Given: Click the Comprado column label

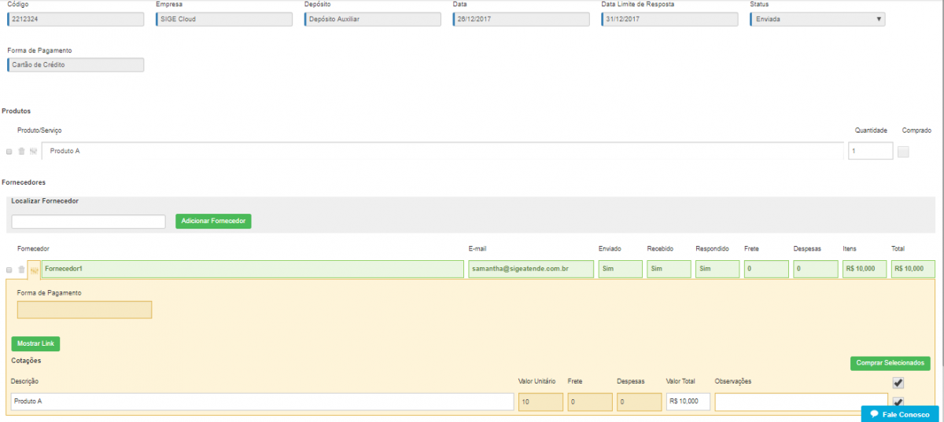Looking at the screenshot, I should 916,130.
